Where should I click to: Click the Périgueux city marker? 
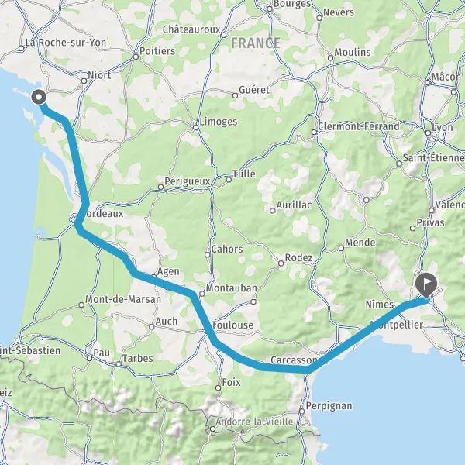[x=160, y=187]
